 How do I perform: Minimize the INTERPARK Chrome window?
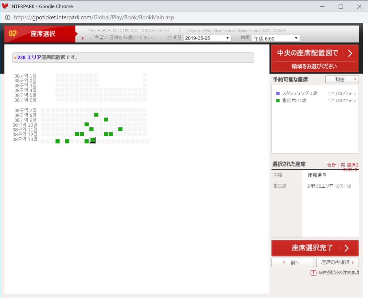(322, 6)
